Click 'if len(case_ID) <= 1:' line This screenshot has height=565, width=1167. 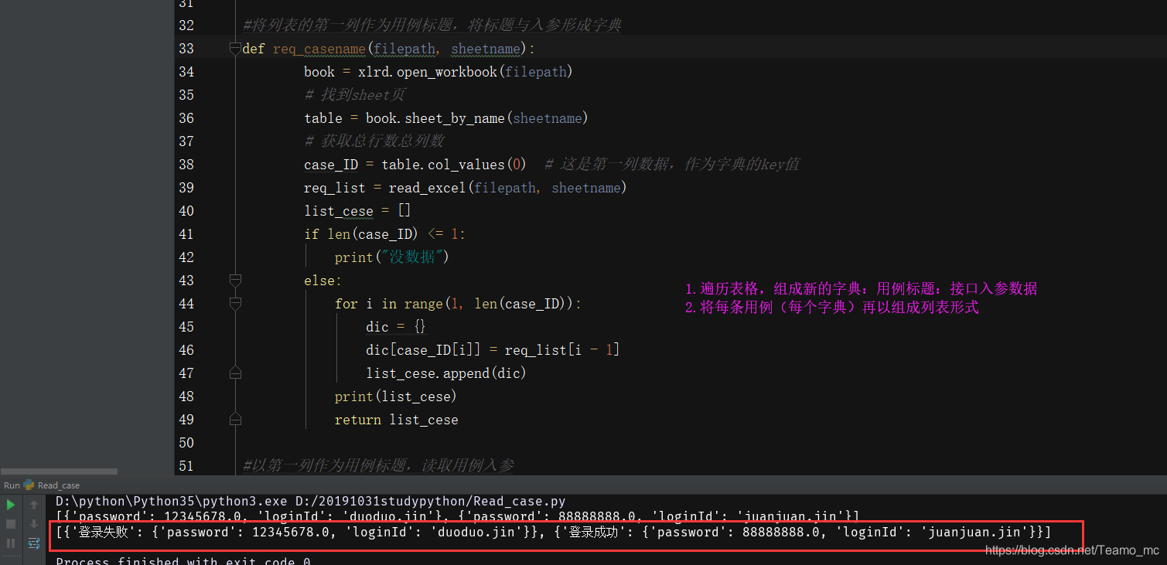(x=385, y=234)
